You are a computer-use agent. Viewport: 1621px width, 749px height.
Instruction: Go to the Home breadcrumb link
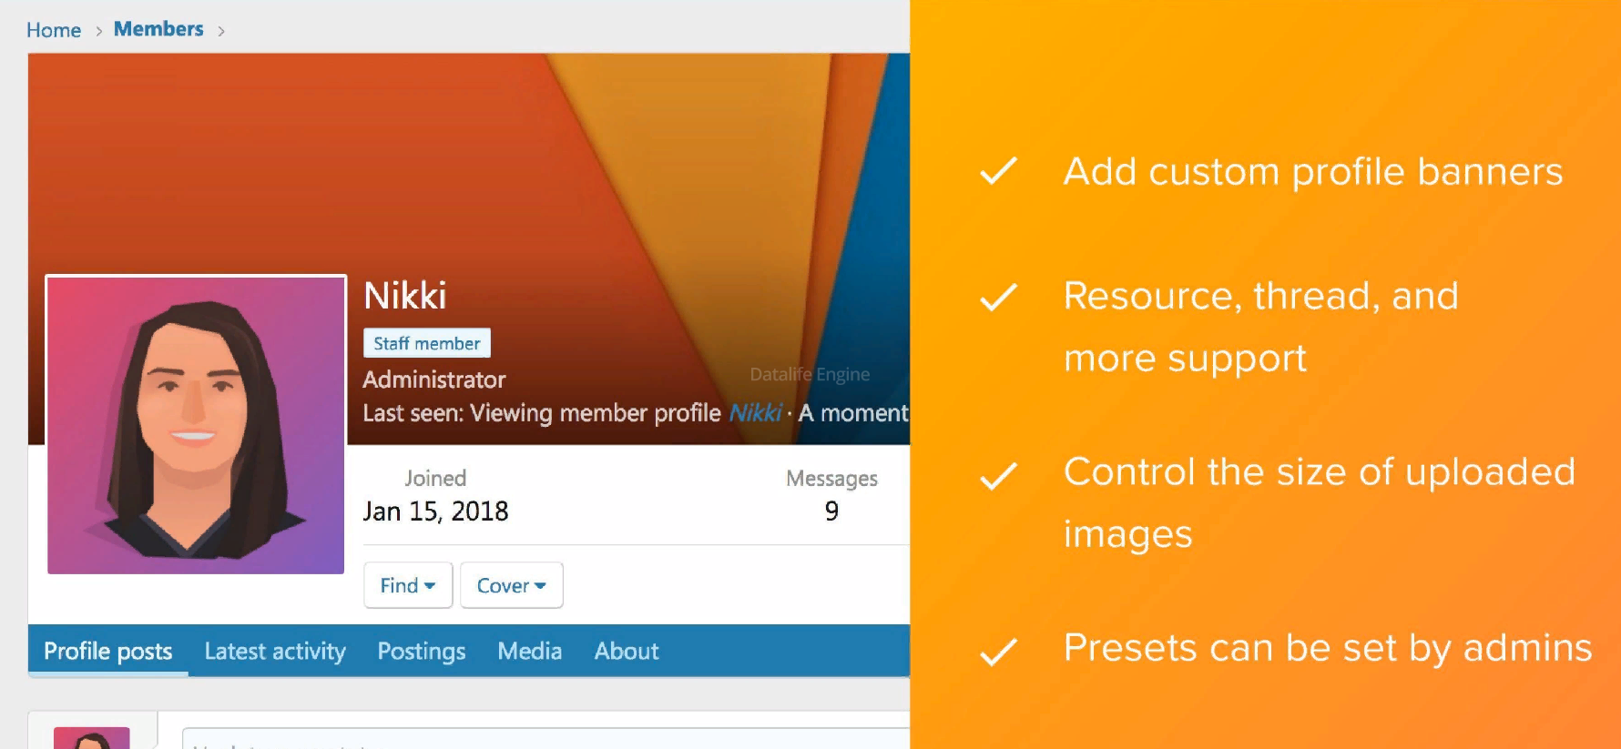pos(54,30)
